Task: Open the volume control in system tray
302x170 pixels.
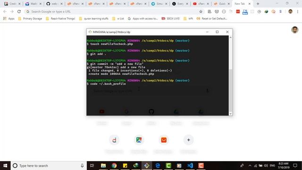Action: [x=266, y=166]
